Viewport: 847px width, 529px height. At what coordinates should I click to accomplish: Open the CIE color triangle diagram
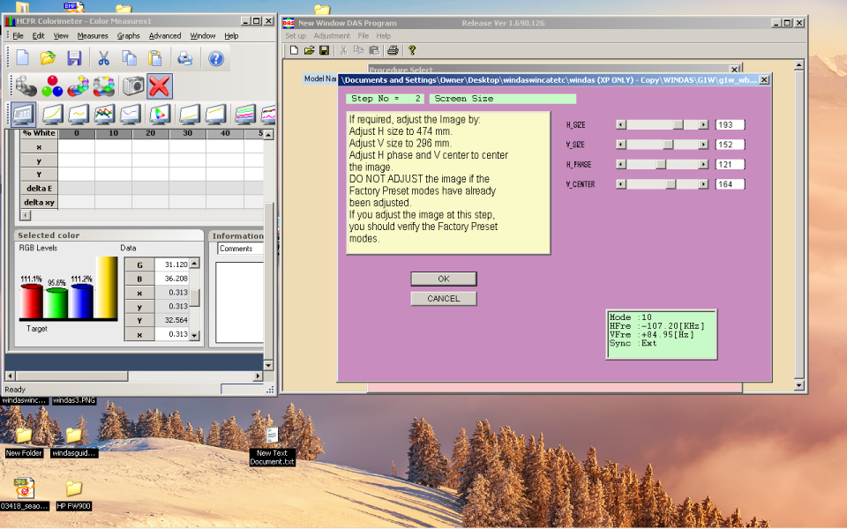[x=160, y=114]
